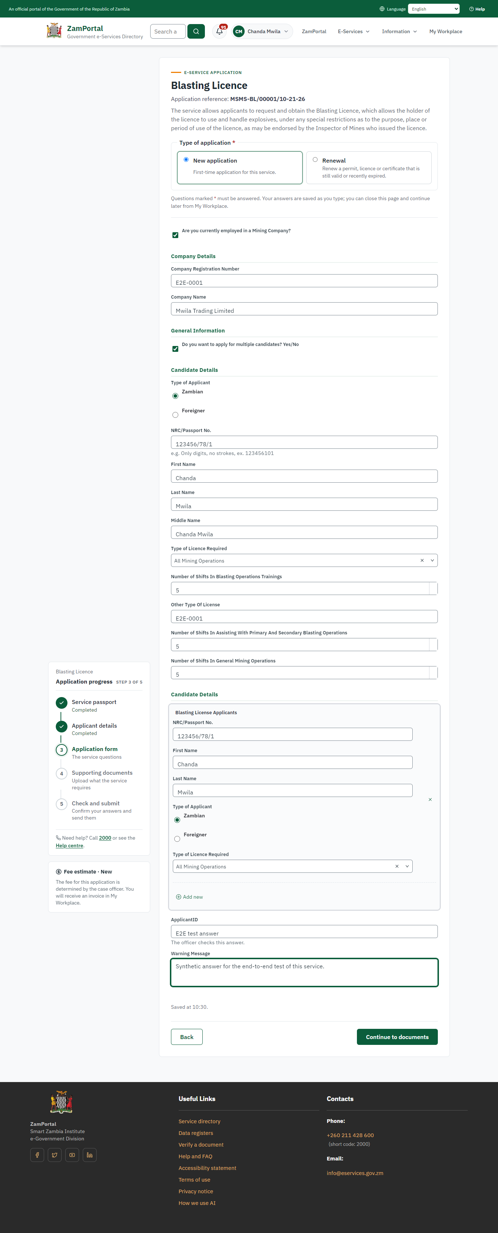Viewport: 498px width, 1233px height.
Task: Click Continue to documents button
Action: (397, 1037)
